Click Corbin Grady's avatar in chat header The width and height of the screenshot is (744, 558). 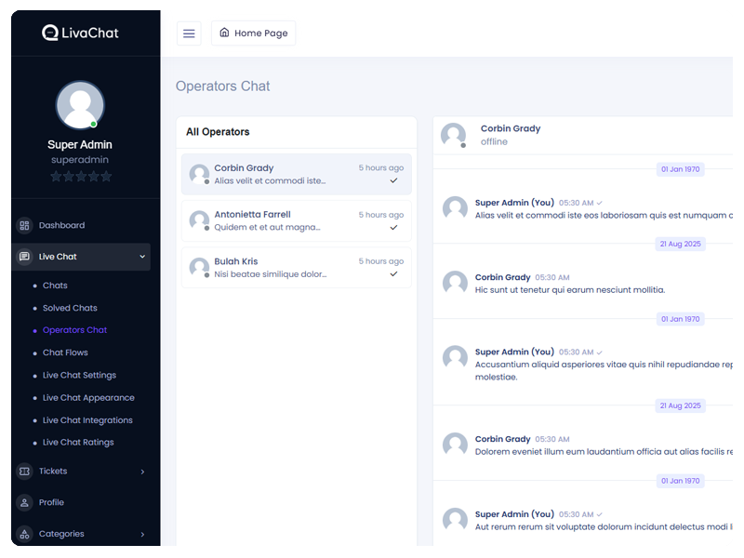click(x=453, y=135)
